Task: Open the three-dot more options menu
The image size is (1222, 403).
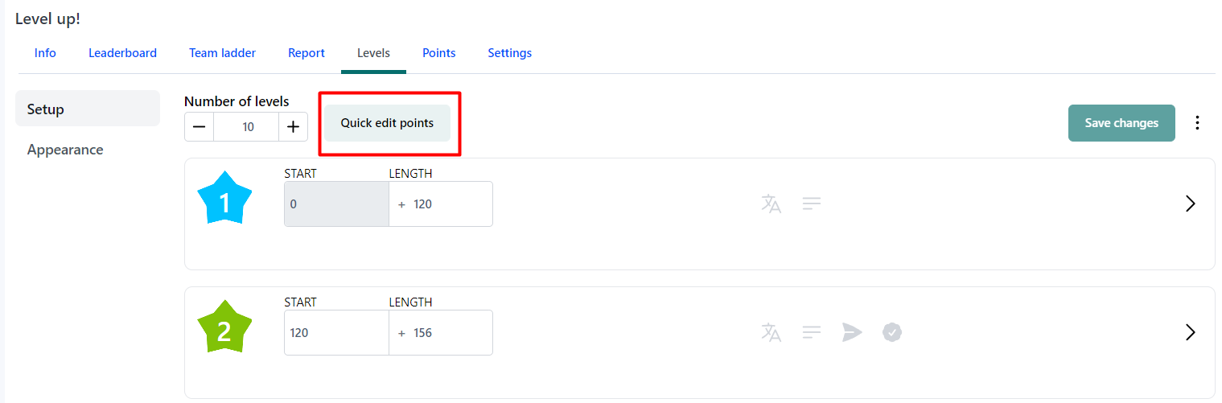Action: (x=1197, y=123)
